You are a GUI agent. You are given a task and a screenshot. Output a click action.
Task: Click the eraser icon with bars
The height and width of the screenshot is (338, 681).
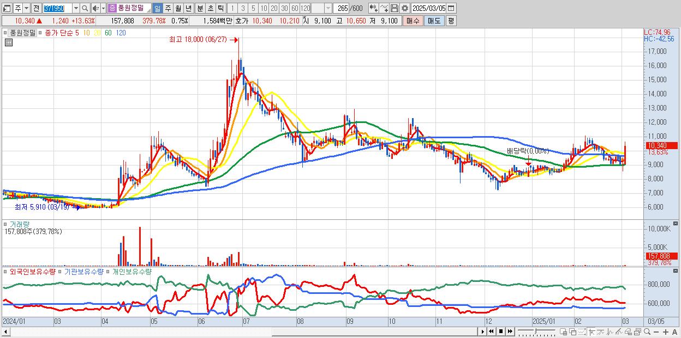click(x=628, y=331)
